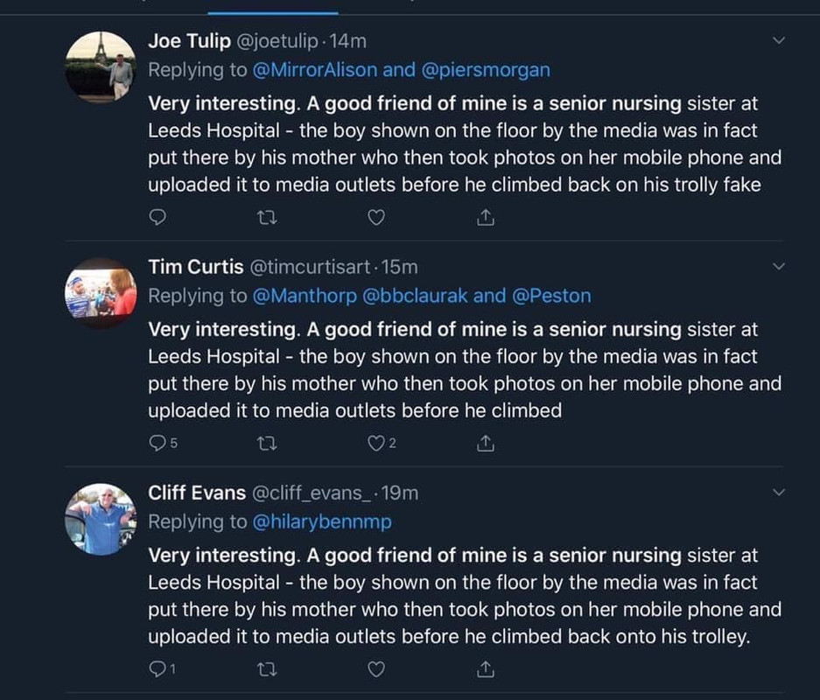820x700 pixels.
Task: Like Cliff Evans's tweet
Action: (x=375, y=669)
